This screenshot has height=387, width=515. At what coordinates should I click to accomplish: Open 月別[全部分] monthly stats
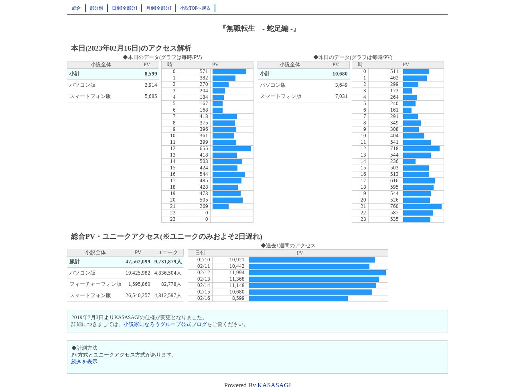coord(158,8)
